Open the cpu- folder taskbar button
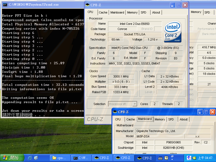The height and width of the screenshot is (162, 216). [x=60, y=158]
